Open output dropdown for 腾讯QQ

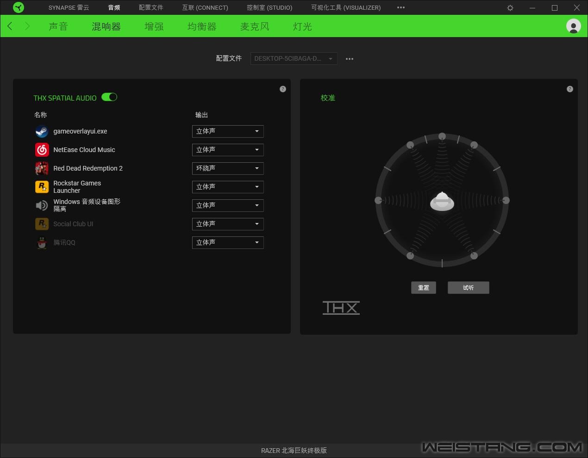(228, 242)
